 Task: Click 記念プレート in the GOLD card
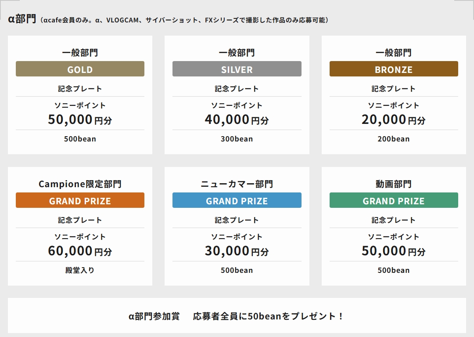point(80,89)
